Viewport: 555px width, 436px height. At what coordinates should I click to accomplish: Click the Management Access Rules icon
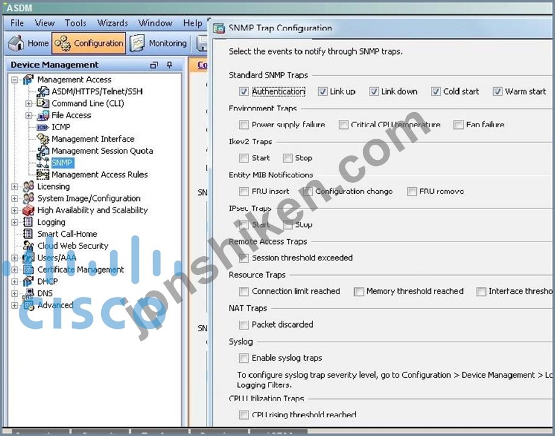[43, 174]
